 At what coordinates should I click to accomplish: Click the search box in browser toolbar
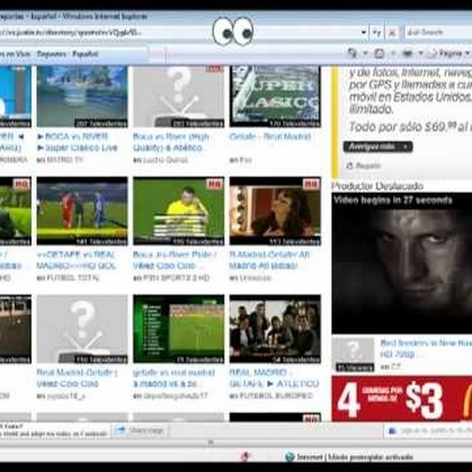pyautogui.click(x=438, y=33)
